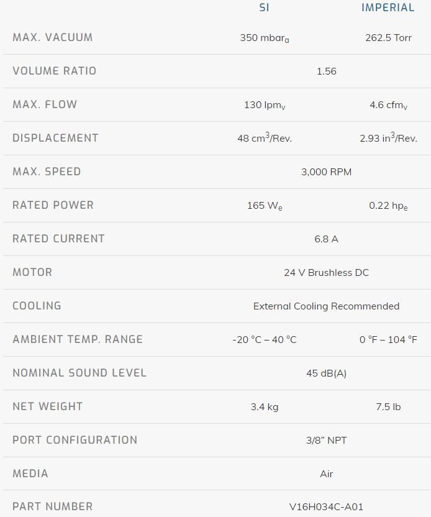Click External Cooling Recommended text
Image resolution: width=431 pixels, height=517 pixels.
coord(327,306)
